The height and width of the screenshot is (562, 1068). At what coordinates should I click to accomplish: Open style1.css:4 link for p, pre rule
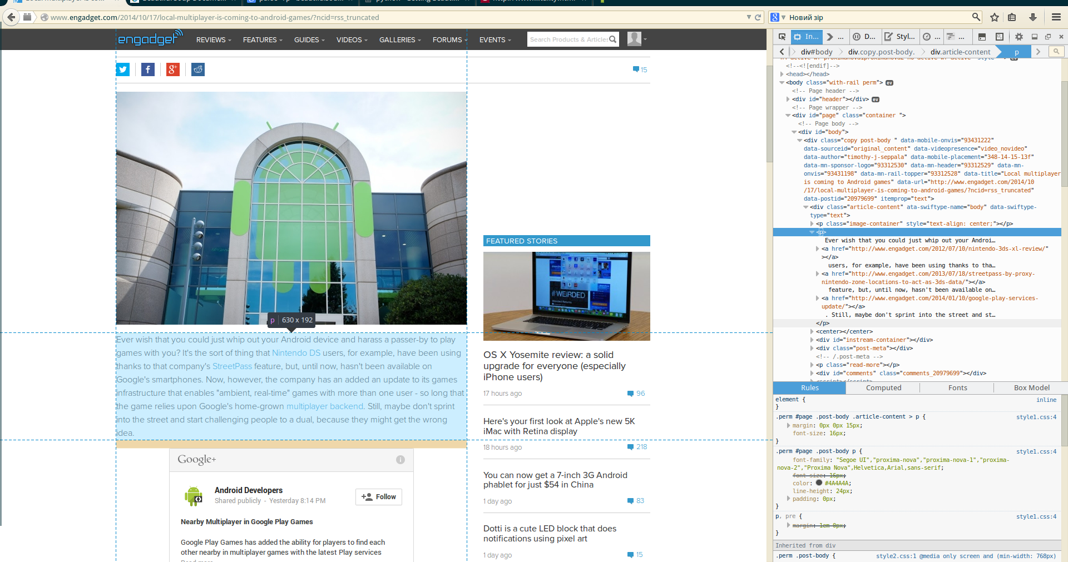(1036, 517)
